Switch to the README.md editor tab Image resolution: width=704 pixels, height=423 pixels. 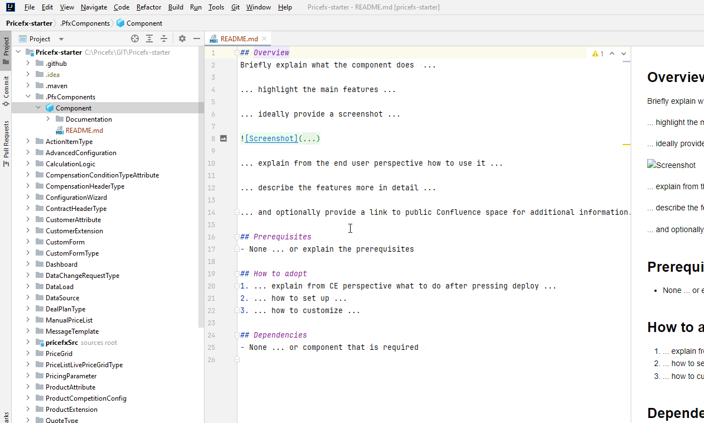pos(238,38)
